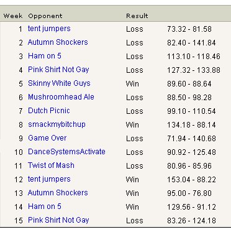Screen dimensions: 231x232
Task: Open Game Over team link
Action: (x=47, y=138)
